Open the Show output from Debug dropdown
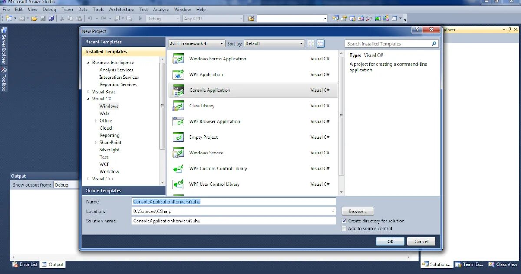 tap(67, 185)
